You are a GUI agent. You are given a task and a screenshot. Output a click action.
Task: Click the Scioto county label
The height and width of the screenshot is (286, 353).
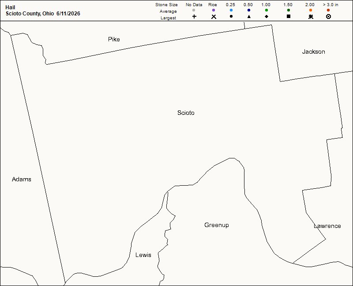click(186, 113)
